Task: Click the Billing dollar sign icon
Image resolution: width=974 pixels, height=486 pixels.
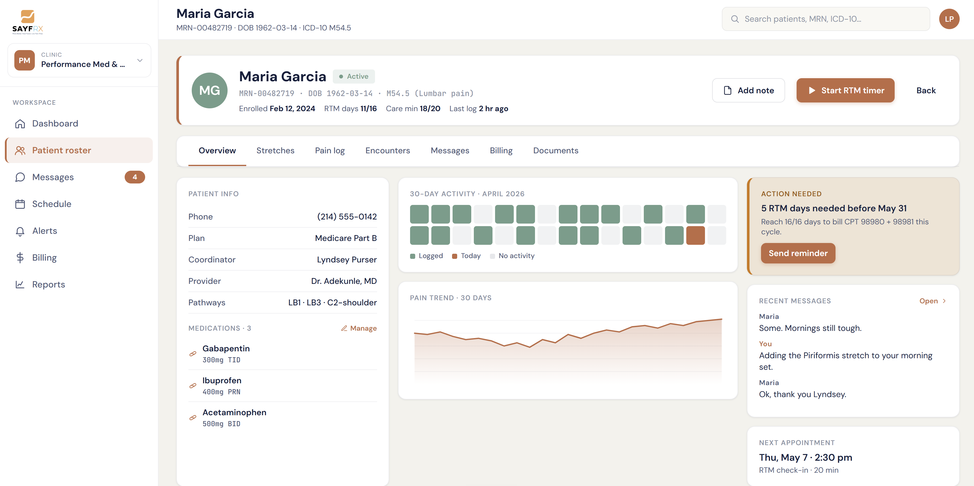Action: click(x=20, y=258)
